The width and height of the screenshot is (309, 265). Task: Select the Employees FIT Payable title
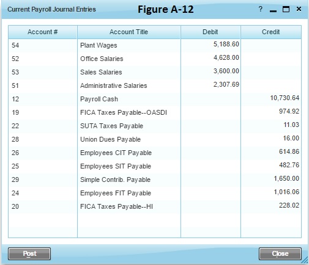click(116, 193)
